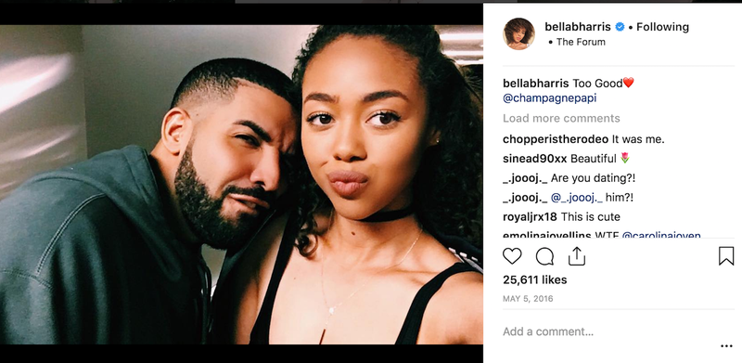Image resolution: width=742 pixels, height=363 pixels.
Task: Open The Forum location link
Action: pyautogui.click(x=581, y=42)
